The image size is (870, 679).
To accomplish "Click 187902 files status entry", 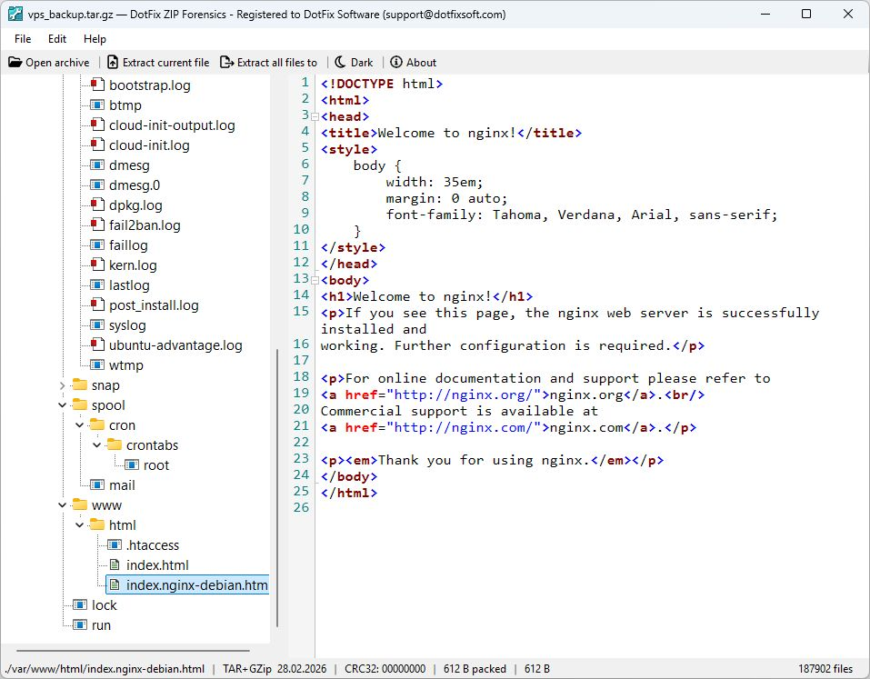I will 825,668.
